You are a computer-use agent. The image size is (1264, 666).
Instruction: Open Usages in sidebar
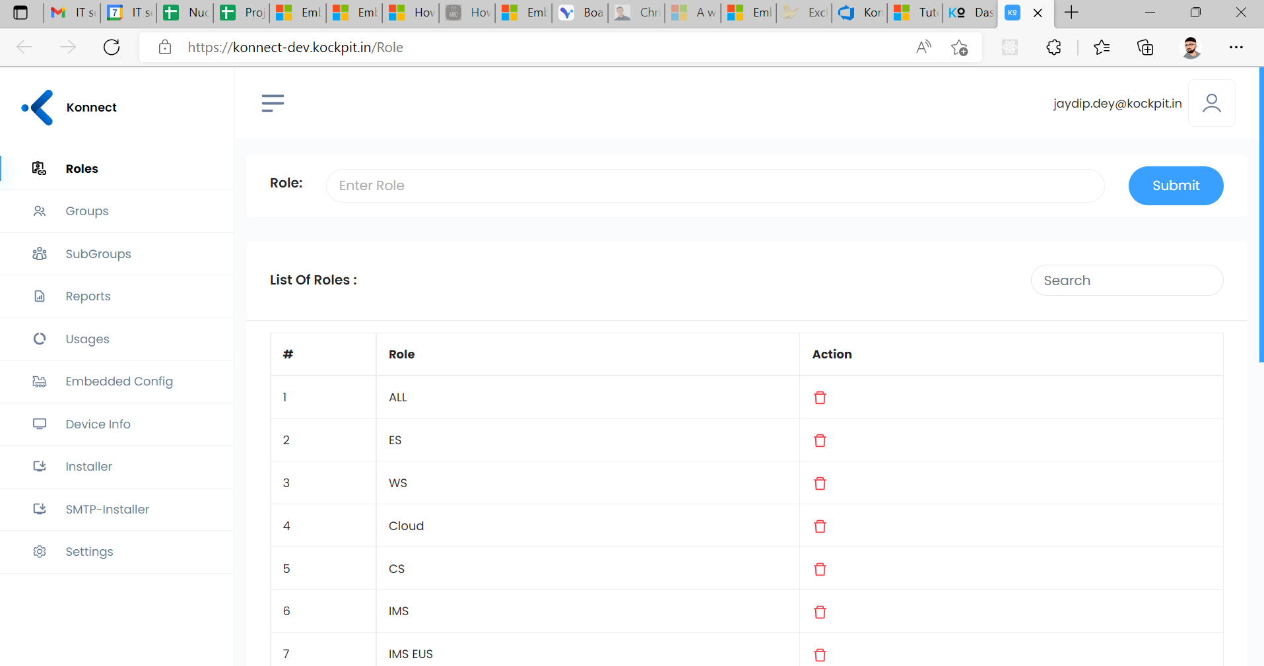[117, 339]
